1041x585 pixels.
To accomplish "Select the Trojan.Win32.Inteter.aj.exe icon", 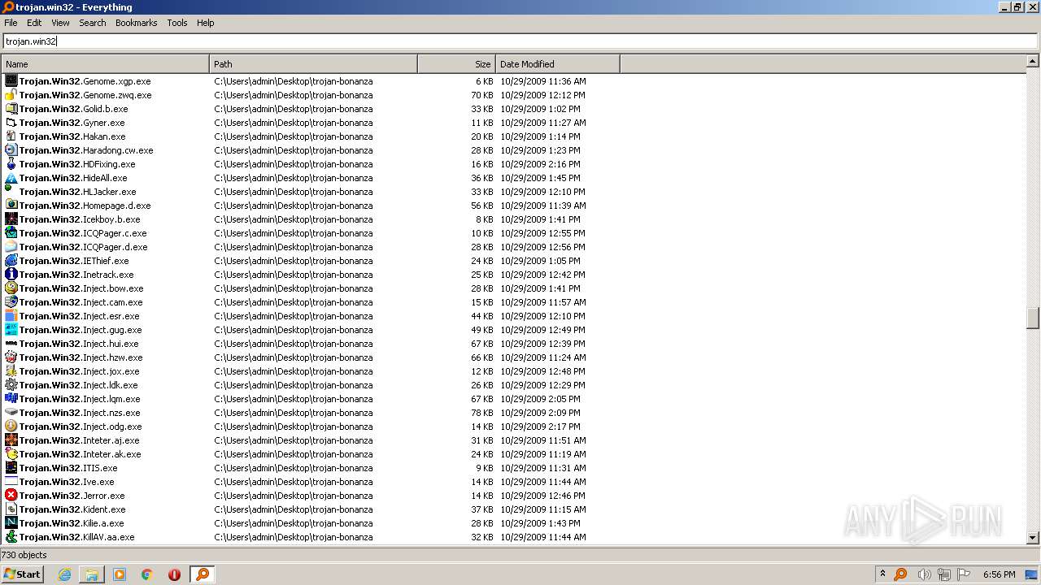I will (11, 440).
